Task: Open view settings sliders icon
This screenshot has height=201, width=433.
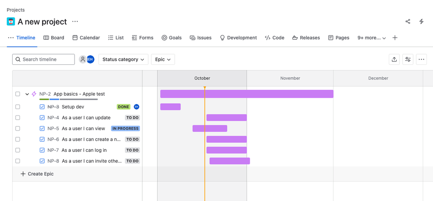Action: point(407,59)
